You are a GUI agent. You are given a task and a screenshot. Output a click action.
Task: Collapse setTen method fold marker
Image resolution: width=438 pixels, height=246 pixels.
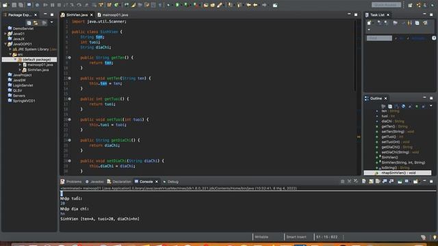coord(70,78)
